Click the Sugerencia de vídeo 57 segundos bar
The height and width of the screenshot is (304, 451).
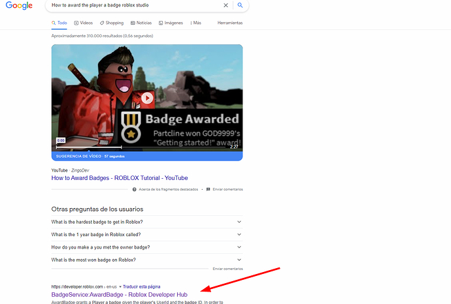pos(147,156)
